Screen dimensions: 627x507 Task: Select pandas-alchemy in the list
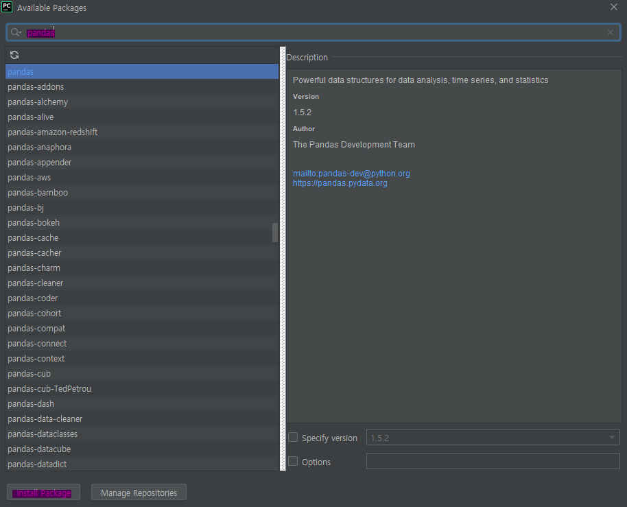[142, 102]
